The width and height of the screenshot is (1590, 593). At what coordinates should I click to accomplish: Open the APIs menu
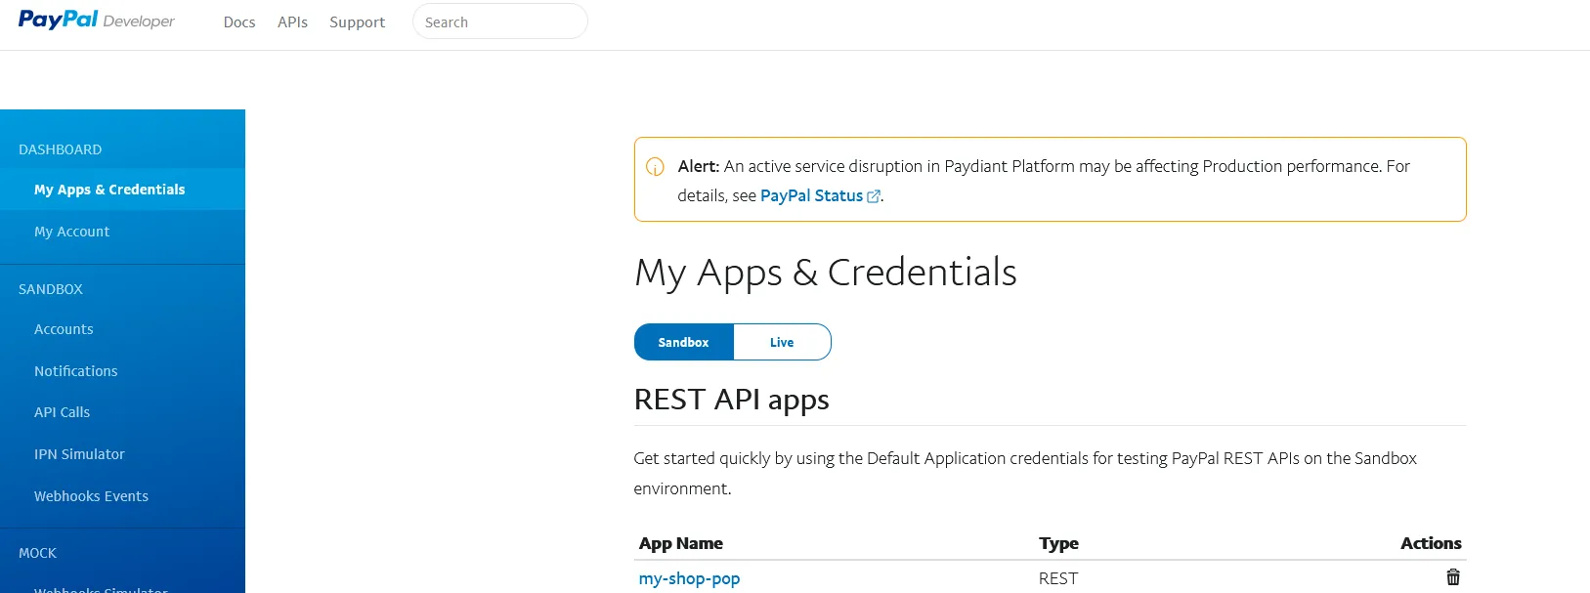pos(292,22)
